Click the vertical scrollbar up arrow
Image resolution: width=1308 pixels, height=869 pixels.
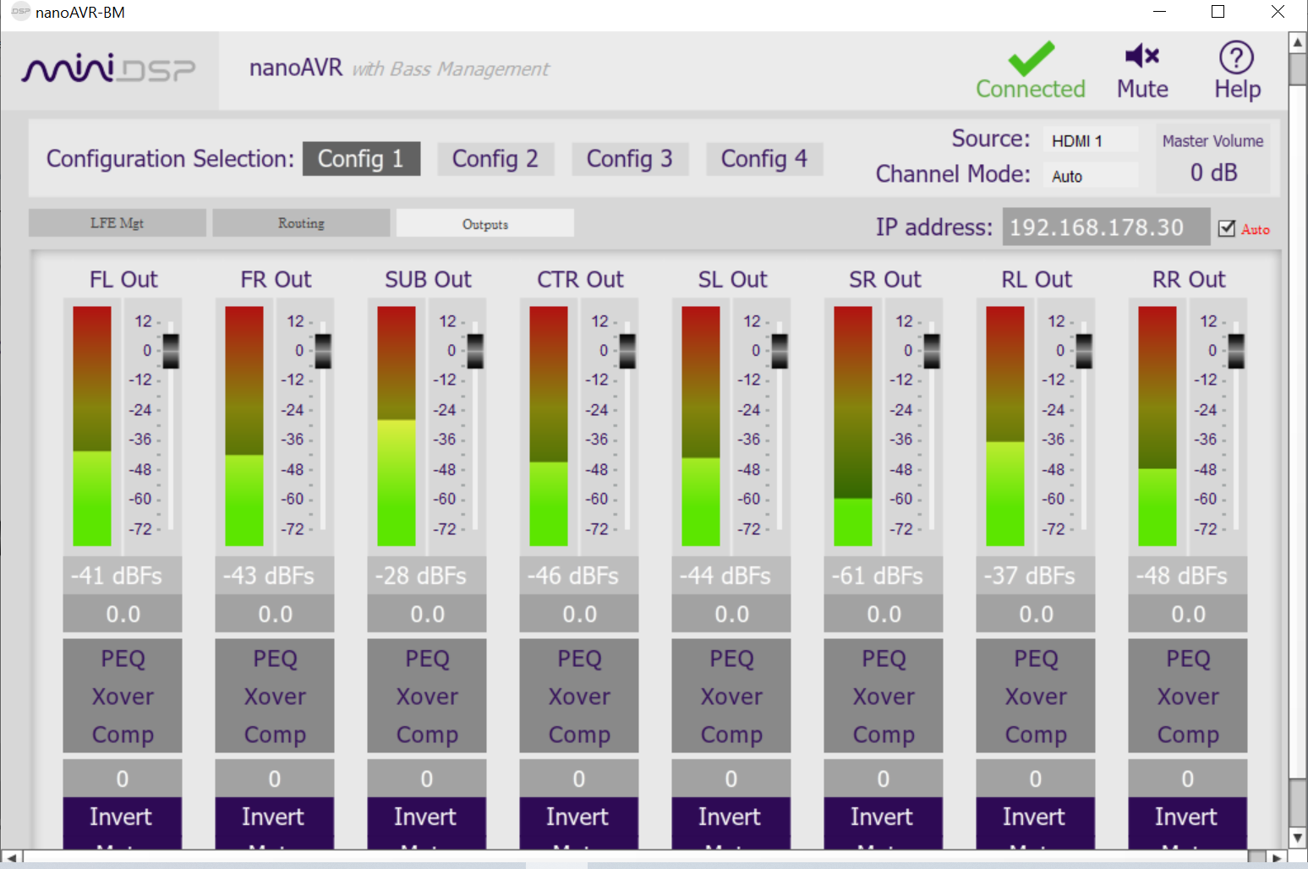[1298, 41]
